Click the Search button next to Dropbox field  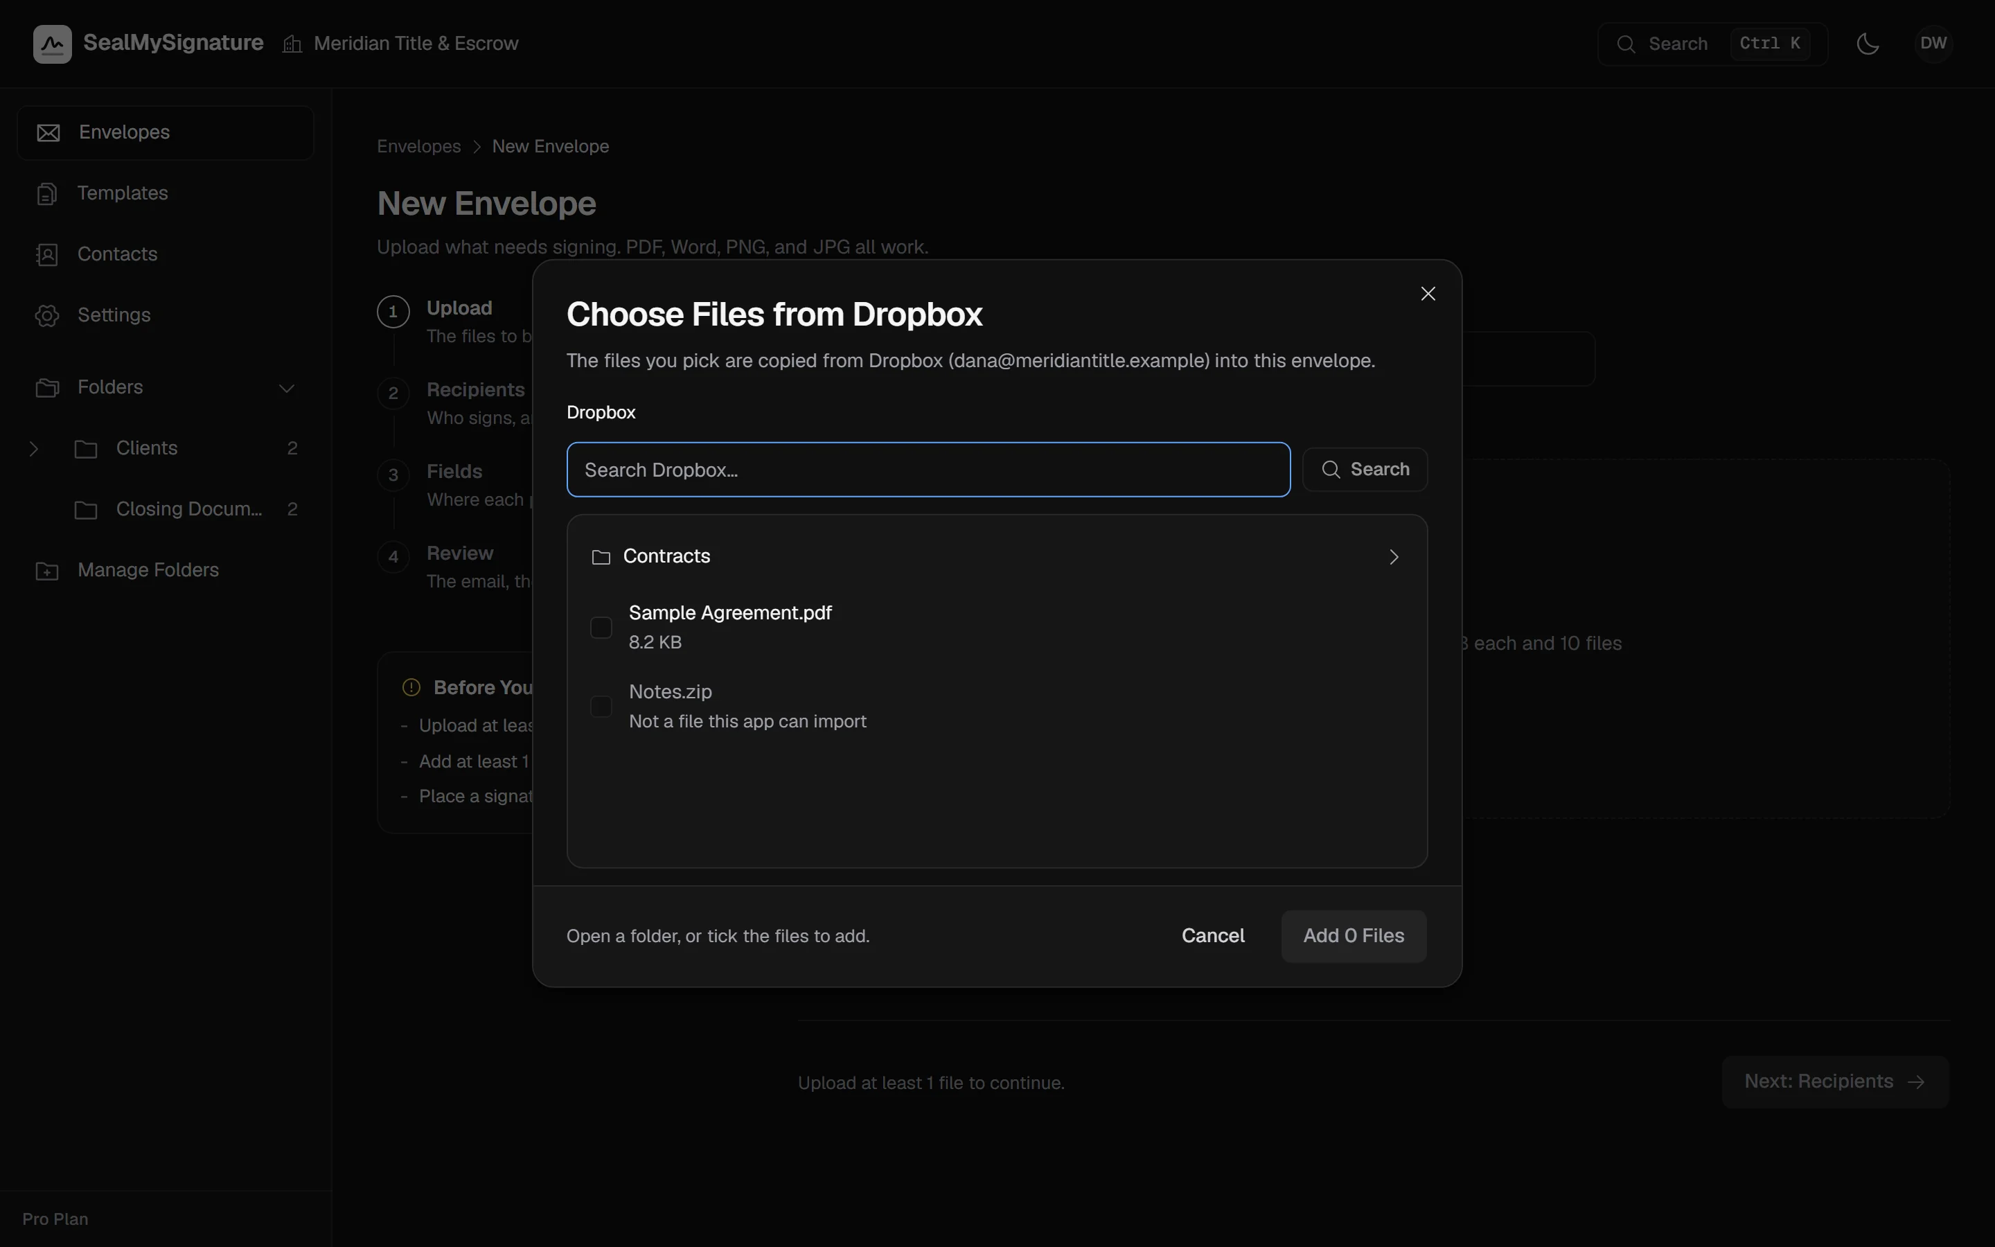coord(1365,469)
